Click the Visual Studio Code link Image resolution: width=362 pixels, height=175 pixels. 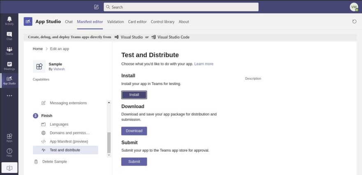pyautogui.click(x=173, y=37)
